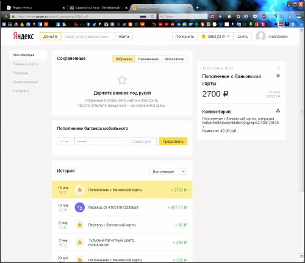This screenshot has height=263, width=305.
Task: Click the Russian flag icon in the address bar
Action: (x=143, y=16)
